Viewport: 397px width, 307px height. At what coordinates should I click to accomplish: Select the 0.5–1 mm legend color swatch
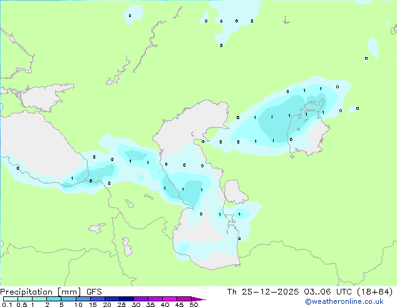pos(25,299)
